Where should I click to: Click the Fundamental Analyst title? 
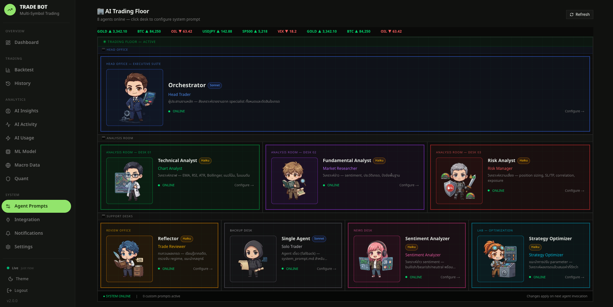tap(347, 161)
